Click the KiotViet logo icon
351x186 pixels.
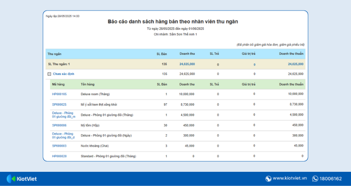[11, 178]
